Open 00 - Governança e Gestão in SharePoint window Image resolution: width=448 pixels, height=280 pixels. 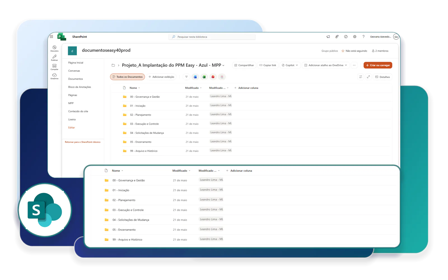(145, 97)
